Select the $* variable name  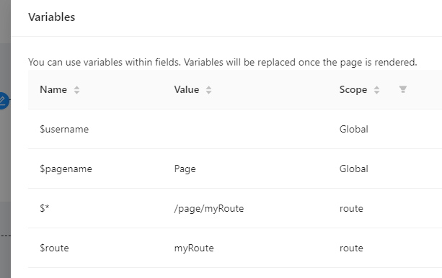click(x=45, y=208)
